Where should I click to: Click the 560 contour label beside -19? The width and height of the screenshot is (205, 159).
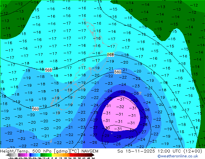[35, 109]
